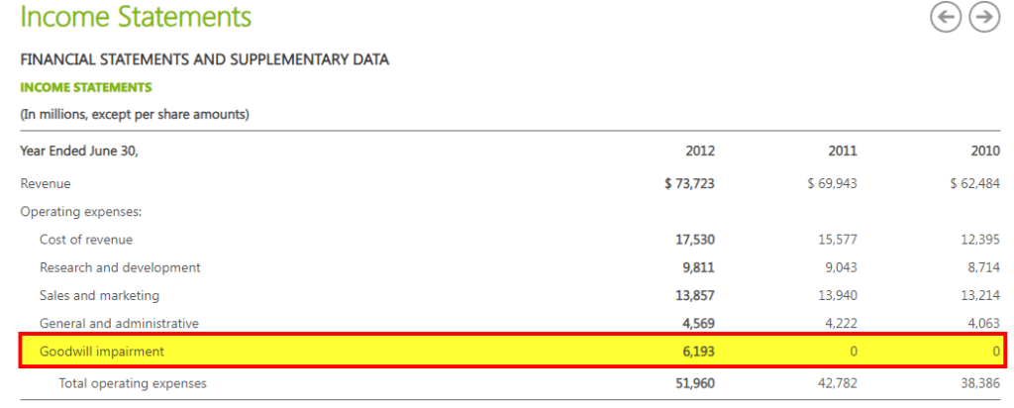Select the Total operating expenses label
Image resolution: width=1014 pixels, height=408 pixels.
(x=133, y=382)
